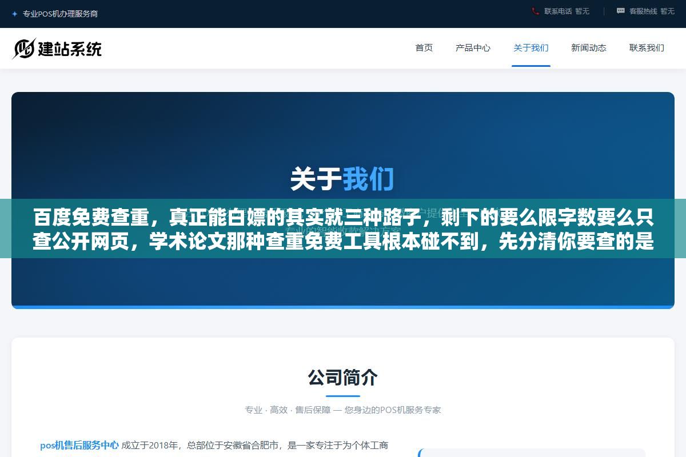Go to 新闻动态 page
Image resolution: width=686 pixels, height=457 pixels.
[589, 48]
